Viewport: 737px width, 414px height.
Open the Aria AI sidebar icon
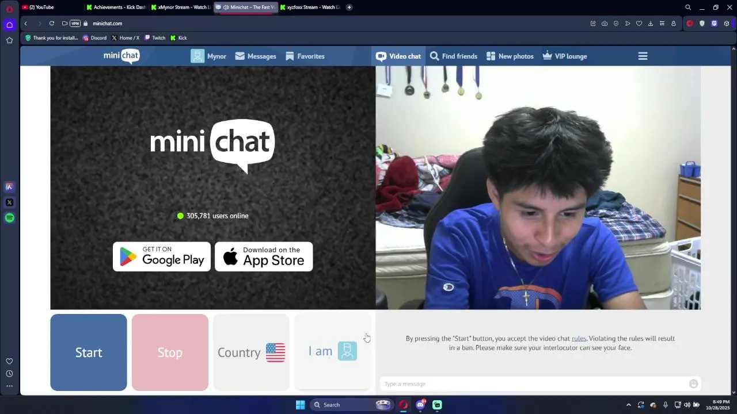point(9,187)
